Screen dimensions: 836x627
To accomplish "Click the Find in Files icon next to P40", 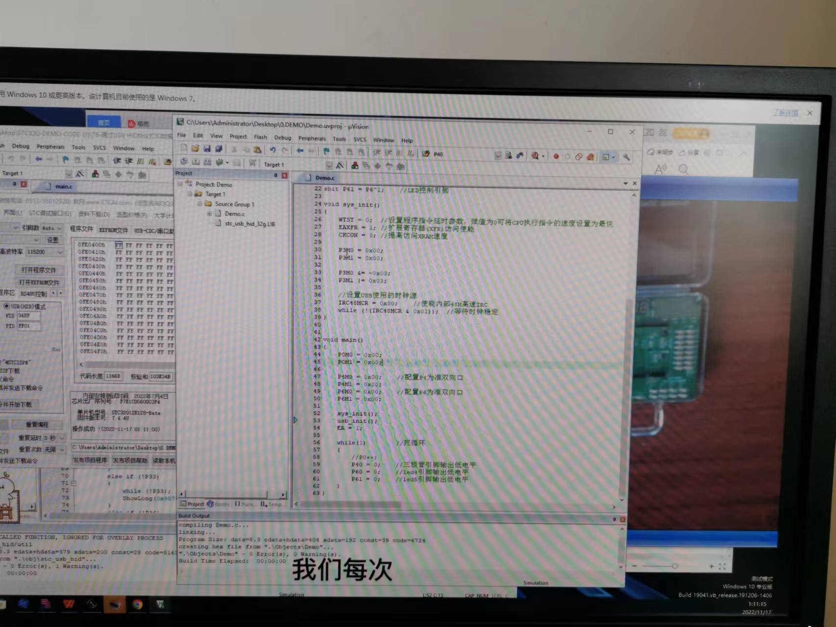I will (x=425, y=153).
